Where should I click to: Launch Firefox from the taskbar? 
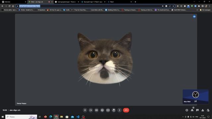point(45,117)
